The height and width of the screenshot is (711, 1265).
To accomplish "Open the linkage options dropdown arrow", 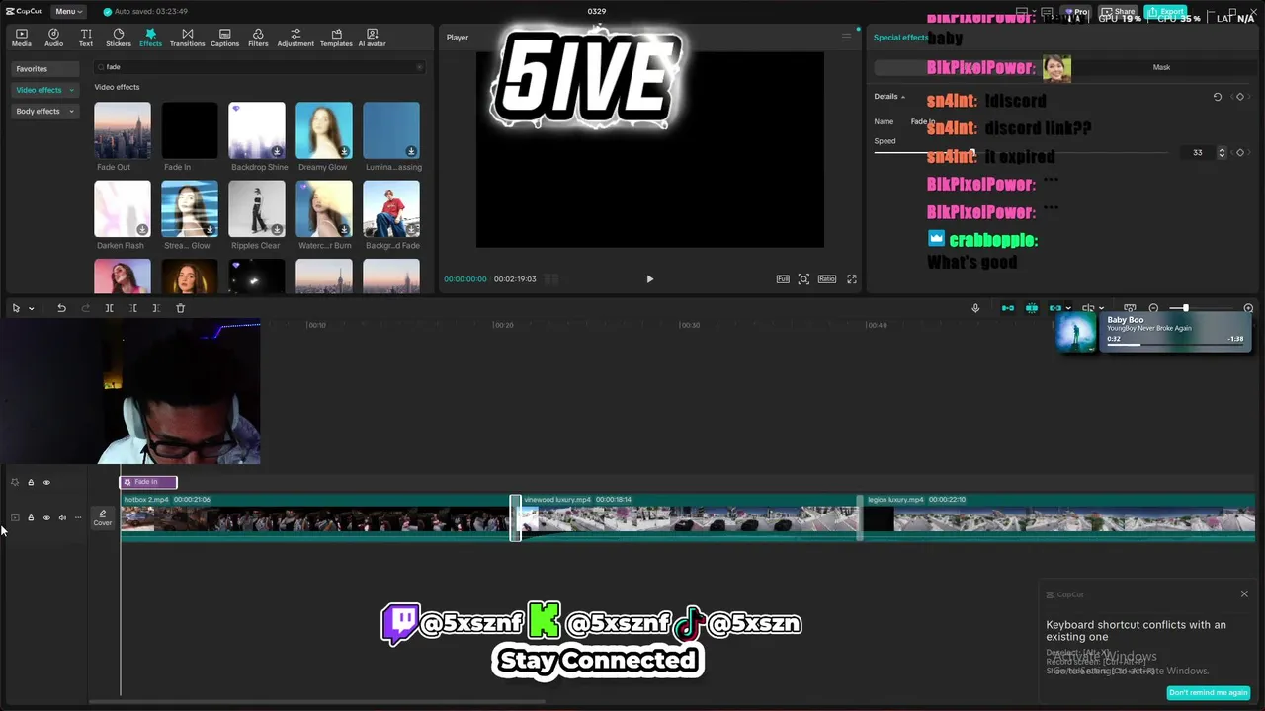I will [x=1068, y=308].
